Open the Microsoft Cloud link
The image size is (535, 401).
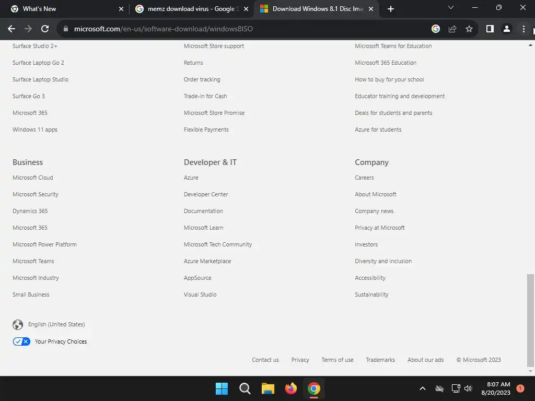tap(33, 178)
